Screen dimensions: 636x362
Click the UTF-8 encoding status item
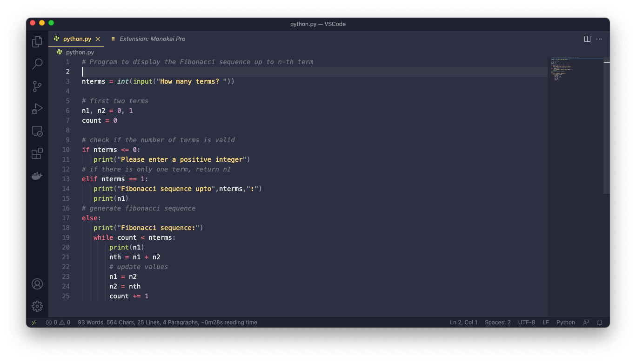click(526, 323)
